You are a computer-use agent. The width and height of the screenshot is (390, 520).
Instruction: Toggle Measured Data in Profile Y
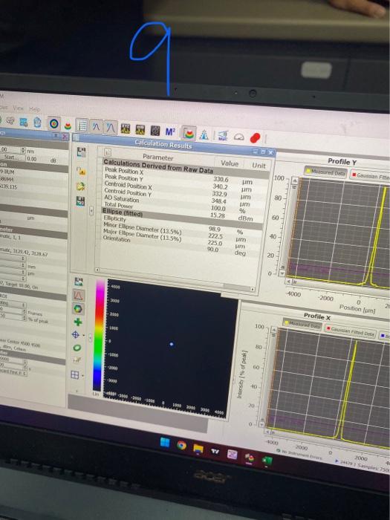(x=325, y=172)
